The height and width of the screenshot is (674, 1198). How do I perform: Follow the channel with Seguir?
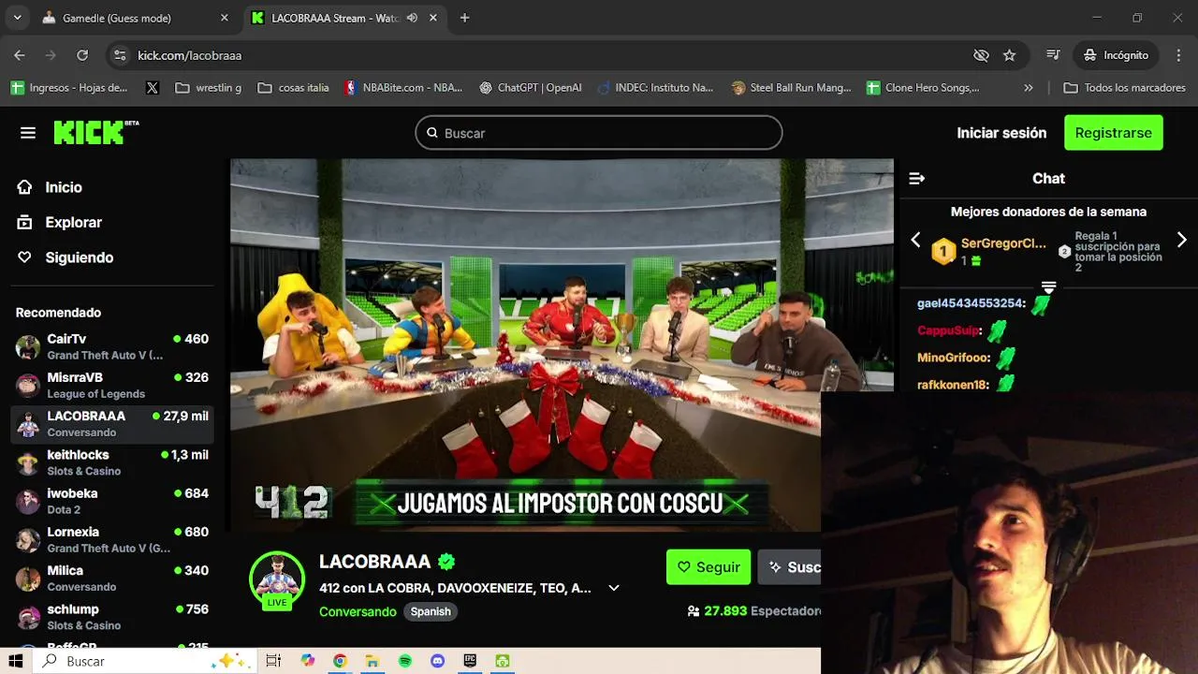pos(709,567)
